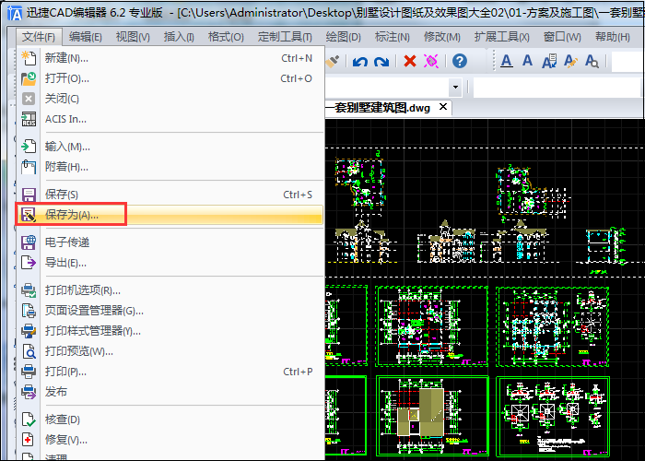This screenshot has width=645, height=461.
Task: Open the 窗口(W) menu
Action: click(x=562, y=37)
